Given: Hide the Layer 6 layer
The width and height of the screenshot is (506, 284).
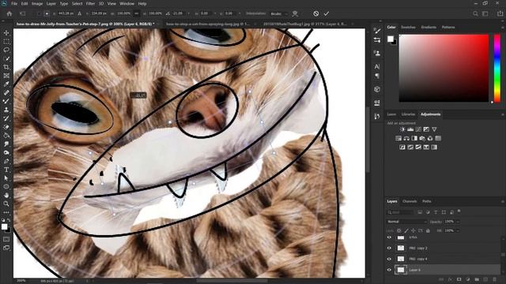Looking at the screenshot, I should coord(389,270).
